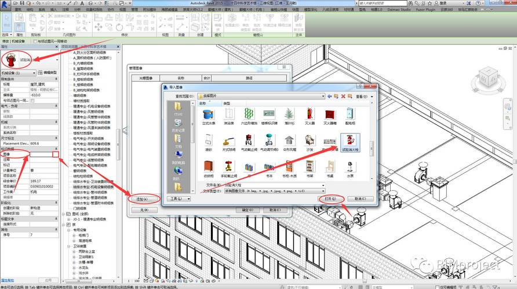Click the up-one-level folder icon in import dialog

[336, 96]
